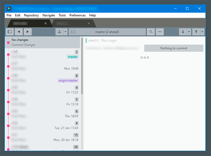
Task: Select the commit dated Mon, 20 Jan 19:18
Action: (43, 137)
